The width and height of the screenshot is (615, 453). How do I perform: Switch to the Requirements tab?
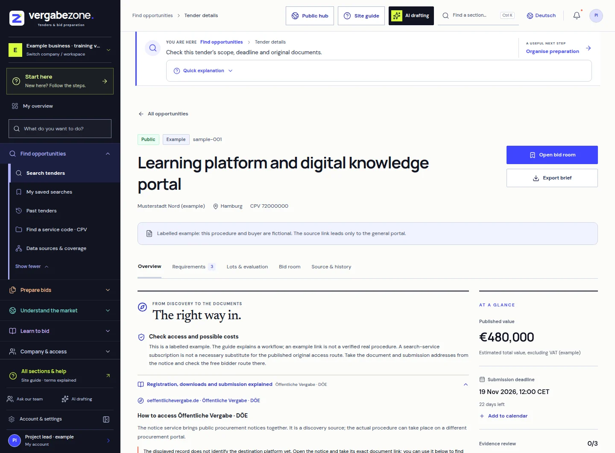click(x=193, y=267)
